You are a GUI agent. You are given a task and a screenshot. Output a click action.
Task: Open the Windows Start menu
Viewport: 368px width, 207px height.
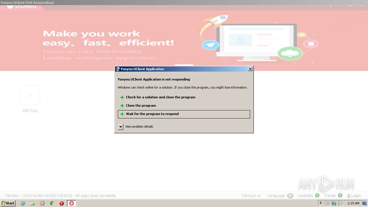click(8, 203)
